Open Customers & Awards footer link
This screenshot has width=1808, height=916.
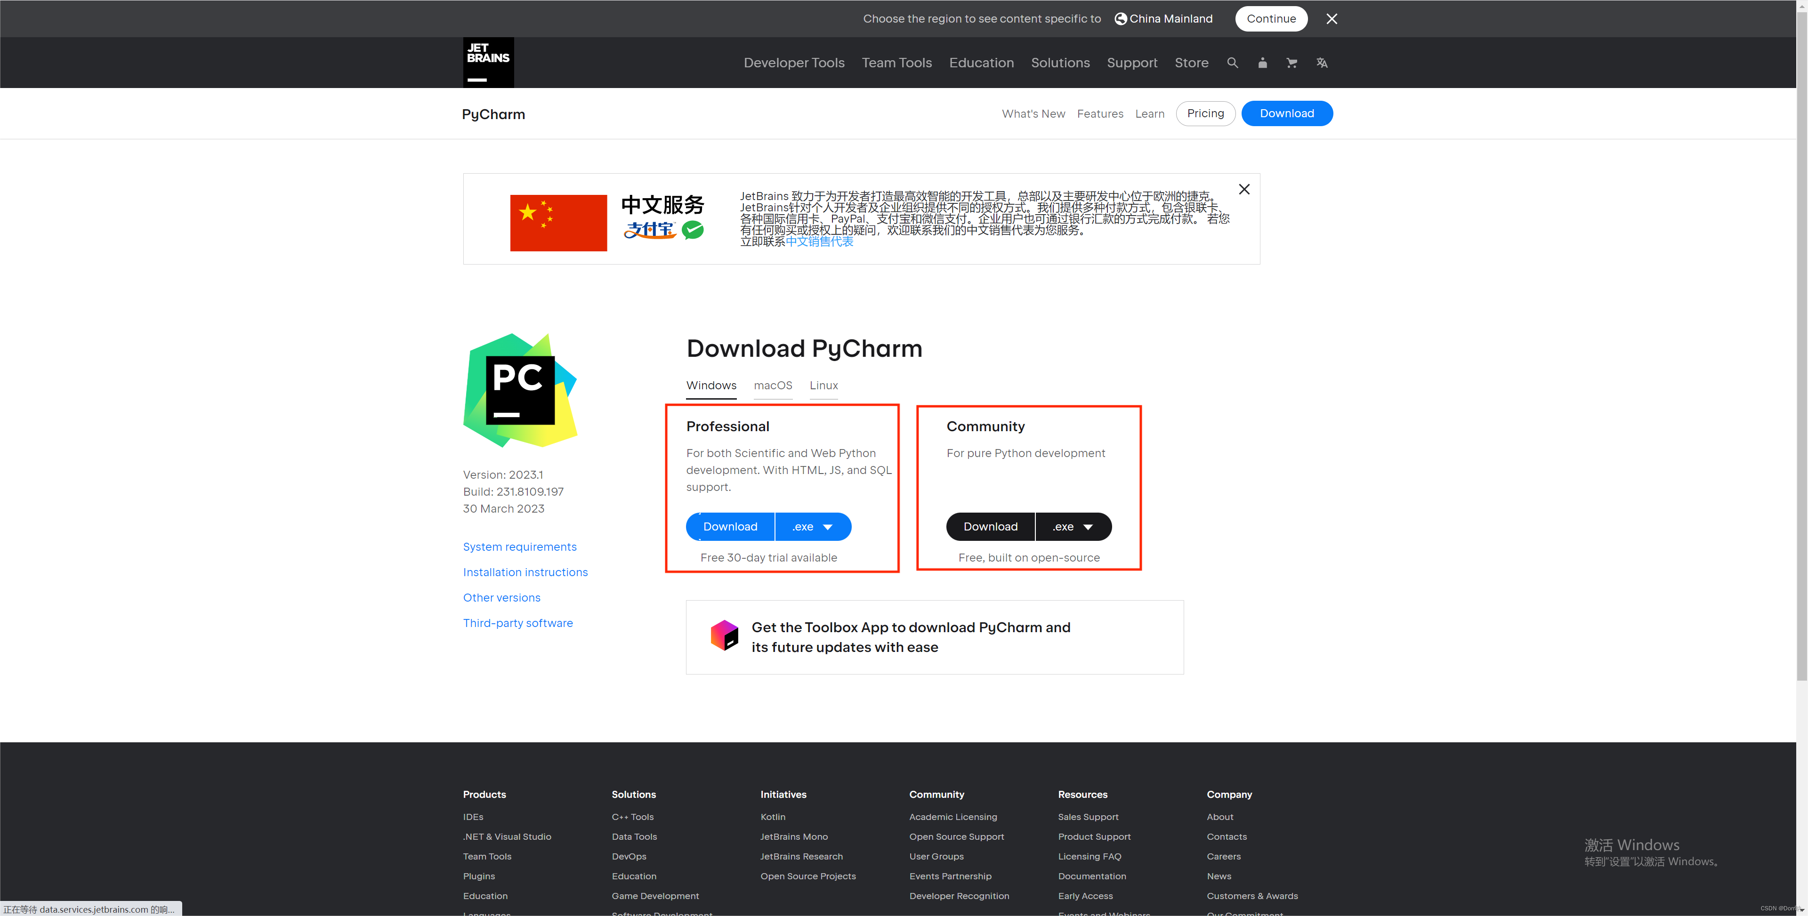pos(1252,896)
